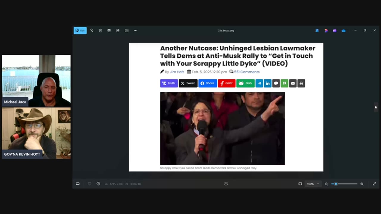Screen dimensions: 381x214
Task: Open the purple app icon beside OneDrive
Action: pyautogui.click(x=335, y=30)
